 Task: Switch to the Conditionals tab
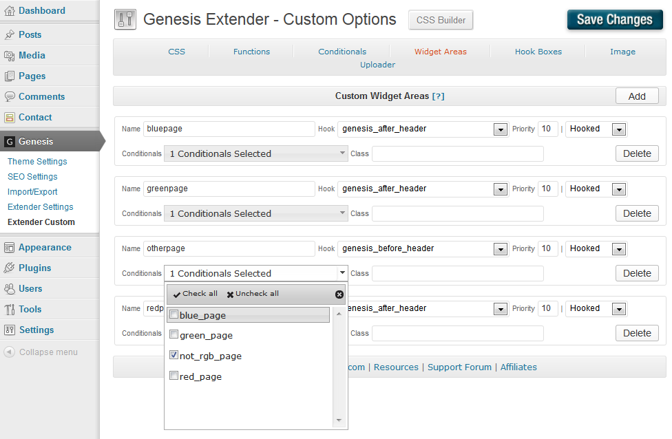(x=342, y=52)
